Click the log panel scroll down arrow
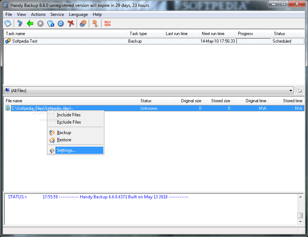The image size is (308, 237). click(x=300, y=222)
